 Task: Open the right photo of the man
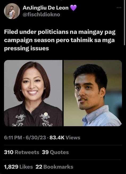pyautogui.click(x=93, y=93)
